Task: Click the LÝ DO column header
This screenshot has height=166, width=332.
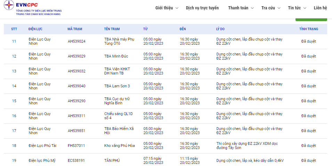Action: point(220,29)
